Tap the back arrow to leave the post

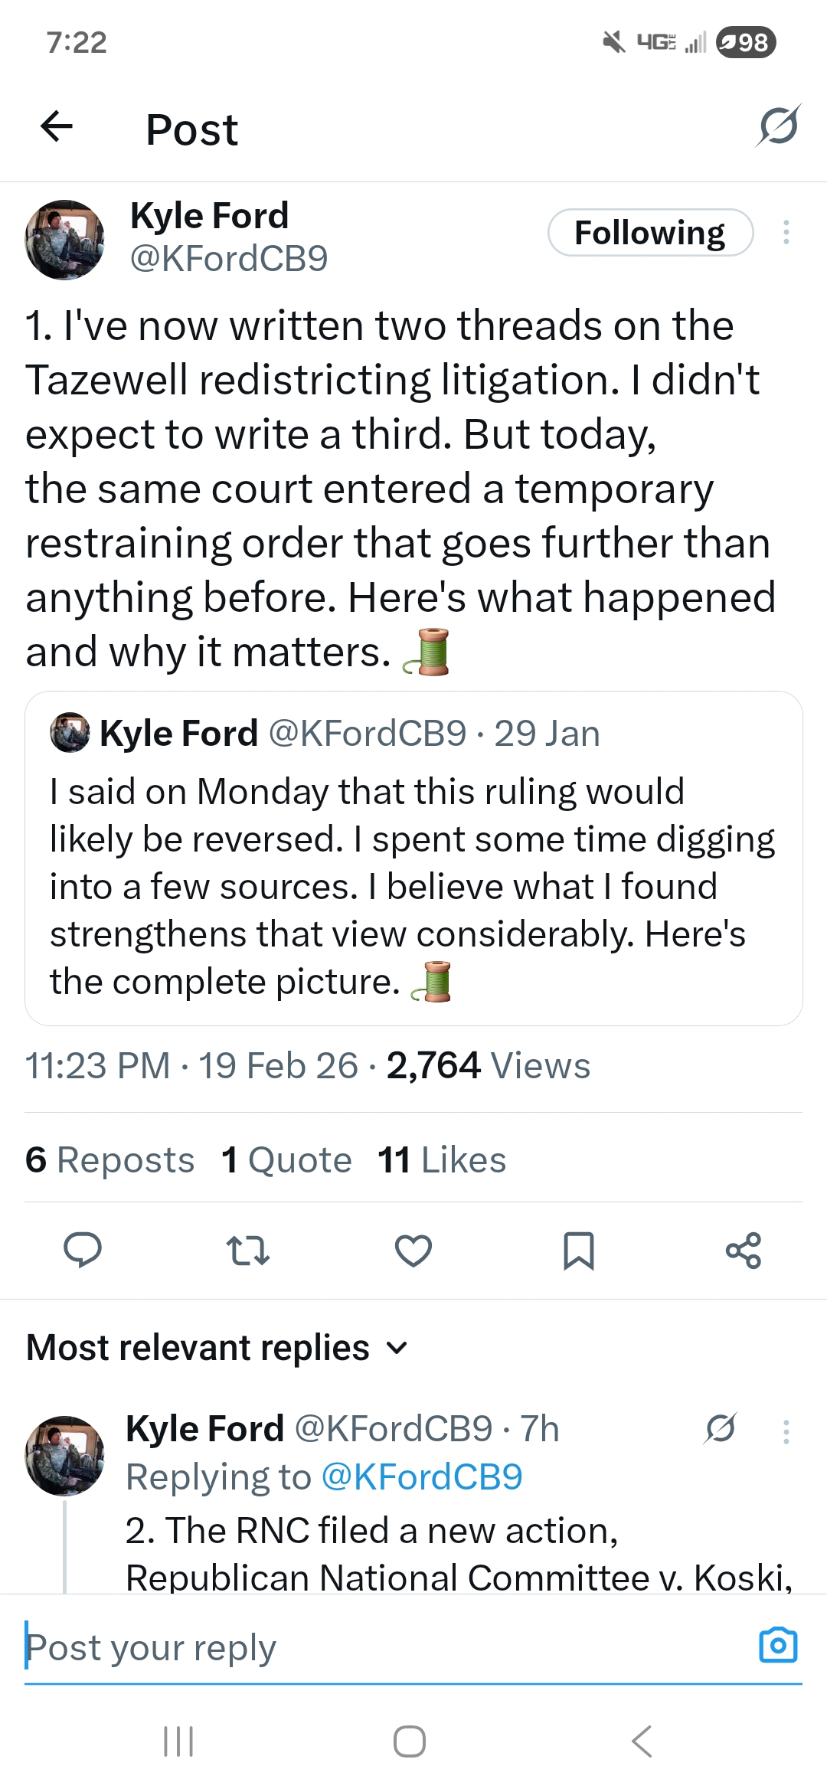click(x=57, y=126)
